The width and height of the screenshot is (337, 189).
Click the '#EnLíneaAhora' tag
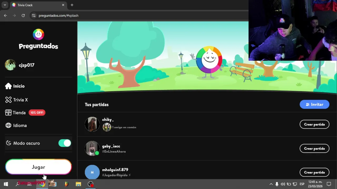[x=114, y=151]
